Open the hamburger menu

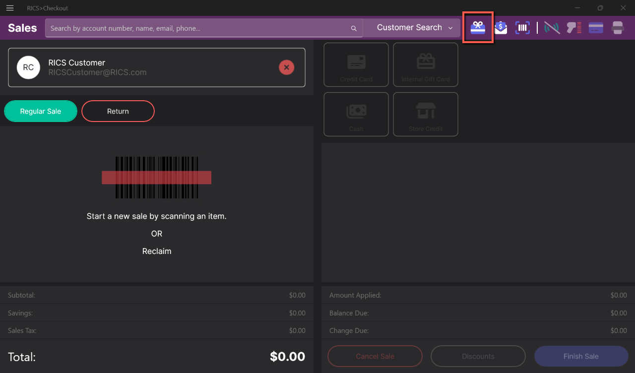[10, 8]
